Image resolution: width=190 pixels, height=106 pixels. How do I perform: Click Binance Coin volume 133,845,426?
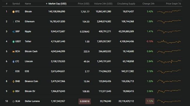[x=105, y=81]
